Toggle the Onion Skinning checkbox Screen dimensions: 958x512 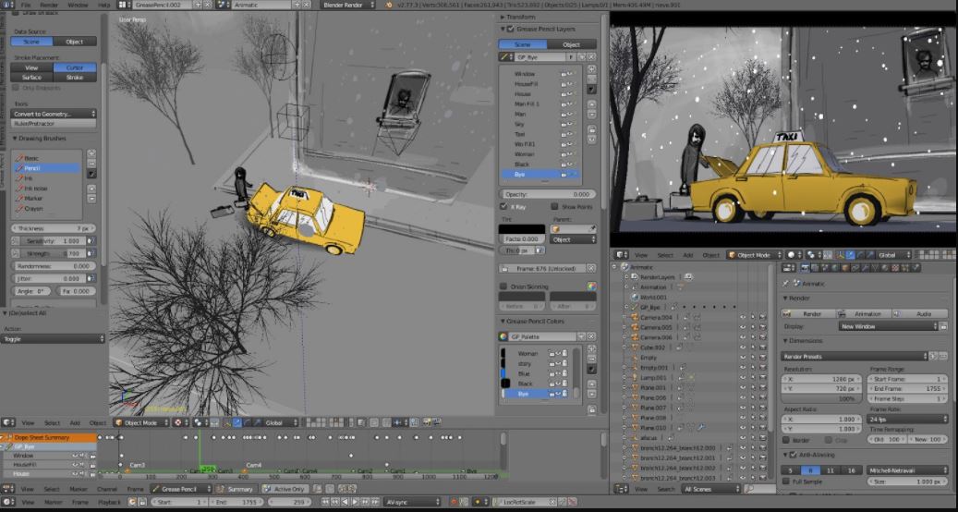click(x=503, y=286)
